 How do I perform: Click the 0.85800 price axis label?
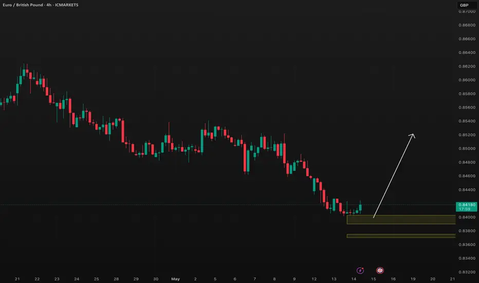pyautogui.click(x=467, y=94)
